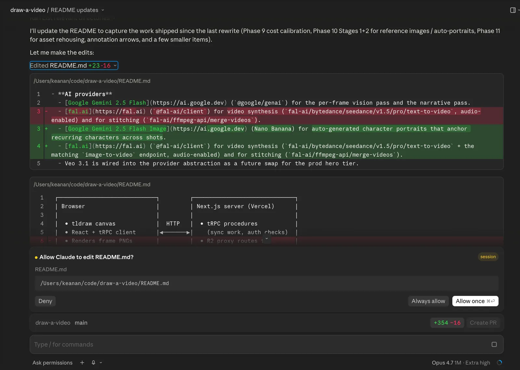Click the blue loading spinner icon
The image size is (520, 370).
click(500, 363)
